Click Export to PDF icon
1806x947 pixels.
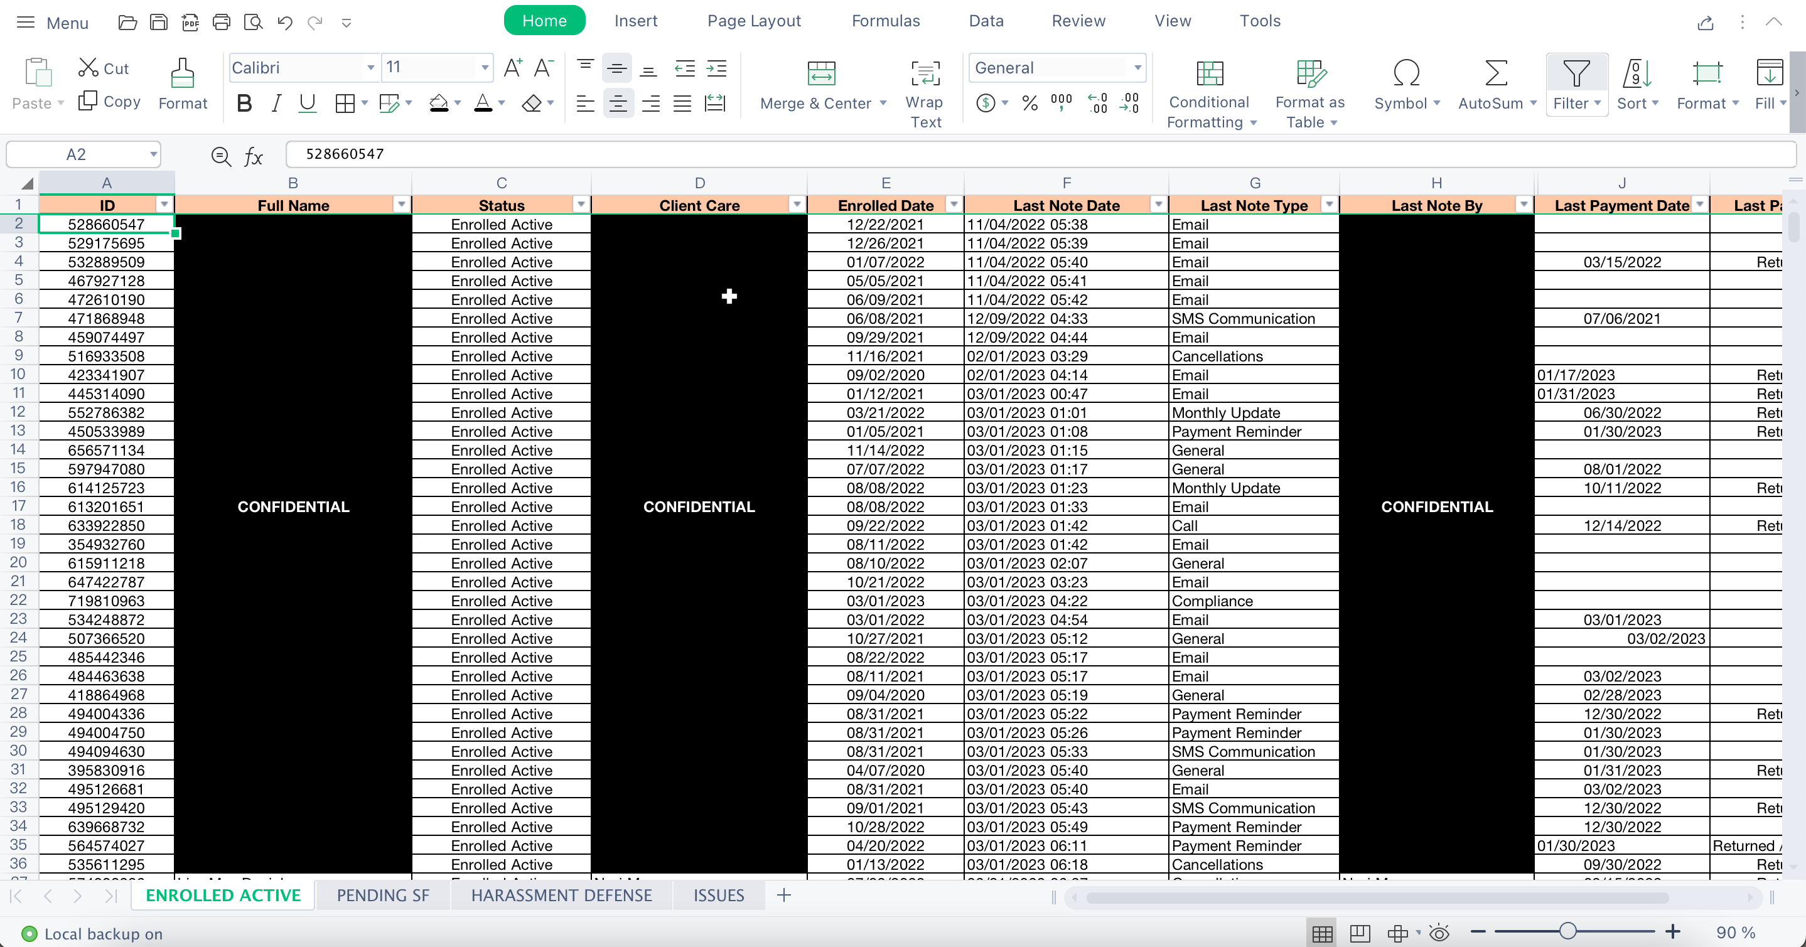click(190, 23)
